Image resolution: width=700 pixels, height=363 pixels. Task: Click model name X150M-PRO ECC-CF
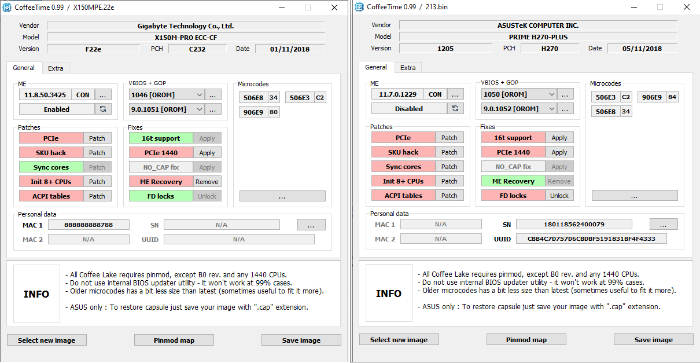pos(186,38)
